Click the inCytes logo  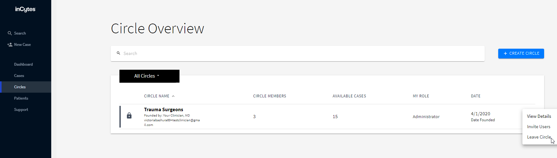(x=25, y=9)
